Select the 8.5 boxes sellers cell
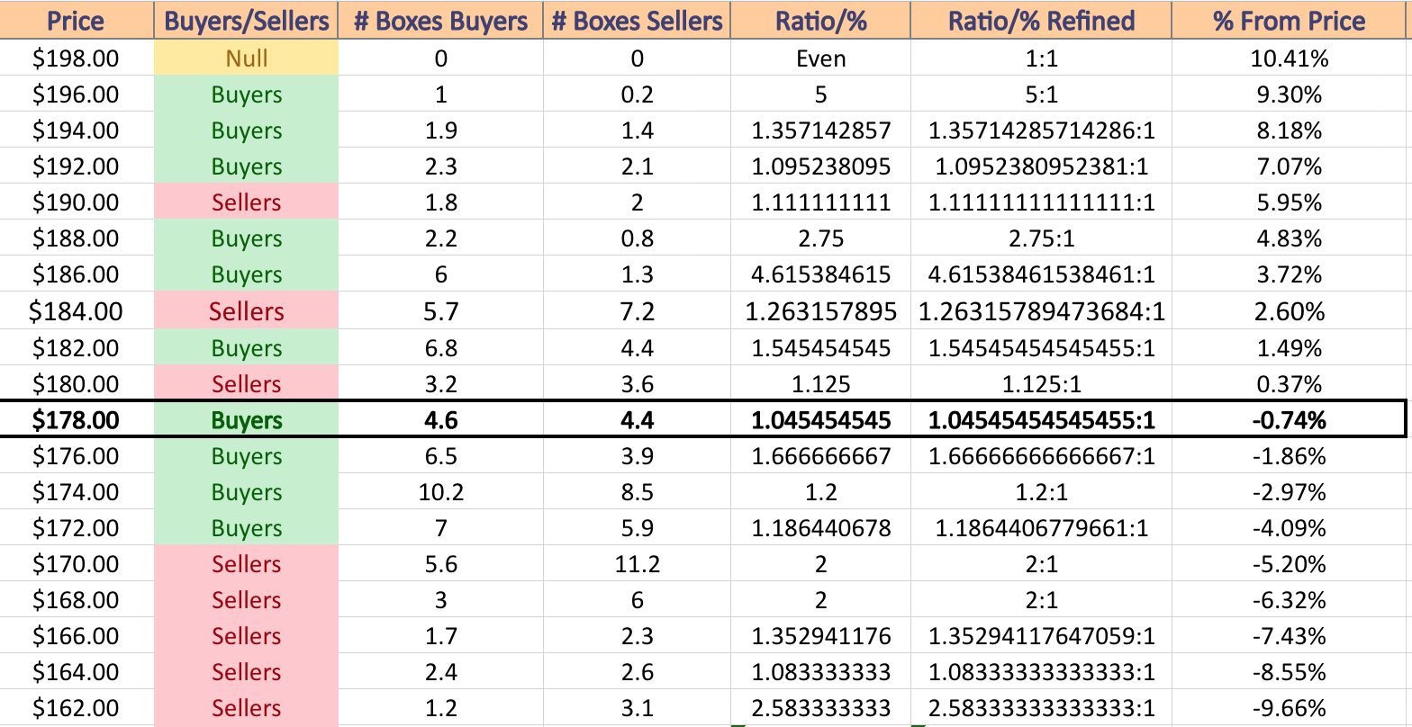 click(x=637, y=492)
